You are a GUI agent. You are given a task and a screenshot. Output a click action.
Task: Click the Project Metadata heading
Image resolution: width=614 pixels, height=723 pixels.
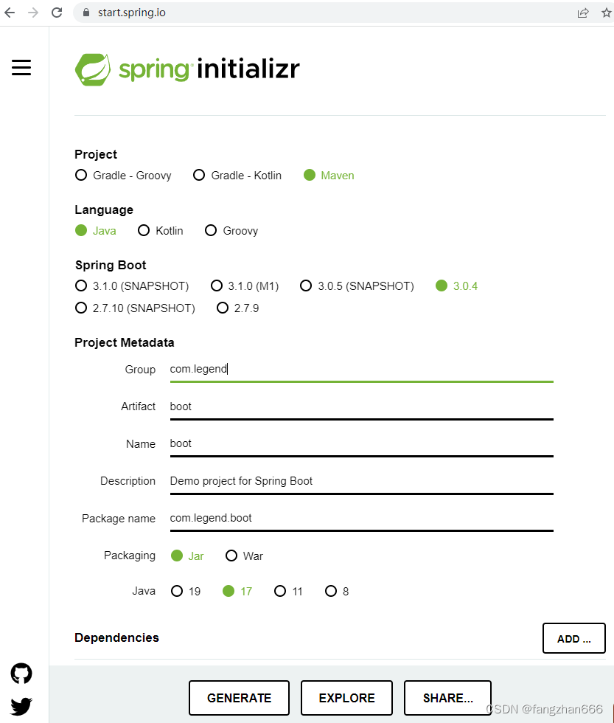[125, 342]
